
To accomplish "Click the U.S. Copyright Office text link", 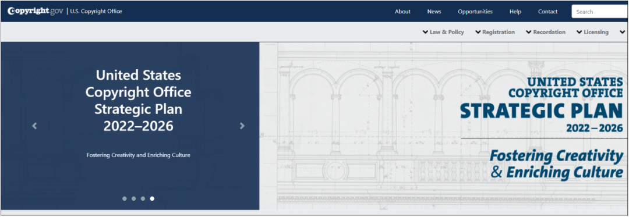I will tap(96, 11).
